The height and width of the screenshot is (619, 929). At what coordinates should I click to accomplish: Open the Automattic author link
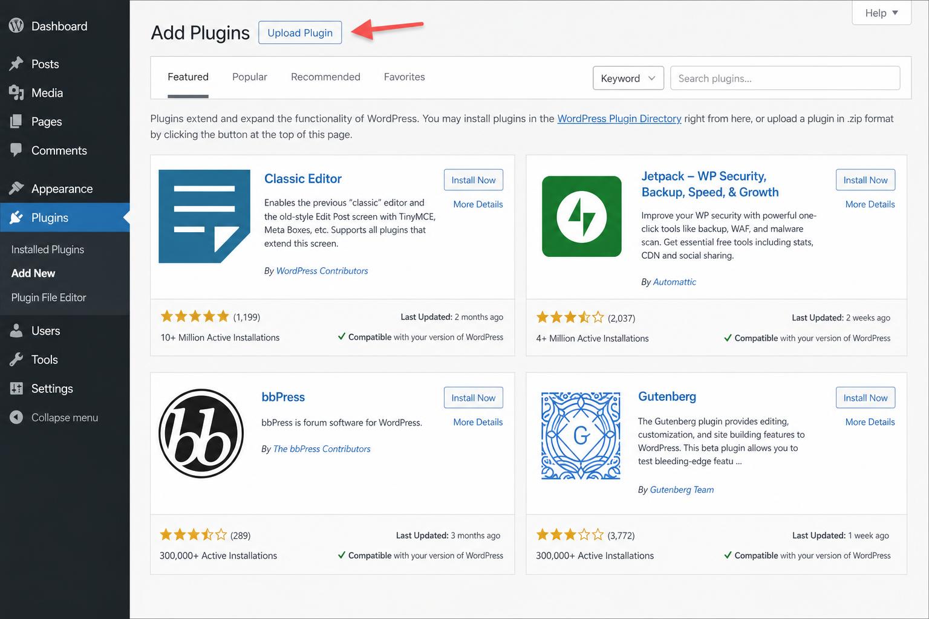[x=674, y=282]
